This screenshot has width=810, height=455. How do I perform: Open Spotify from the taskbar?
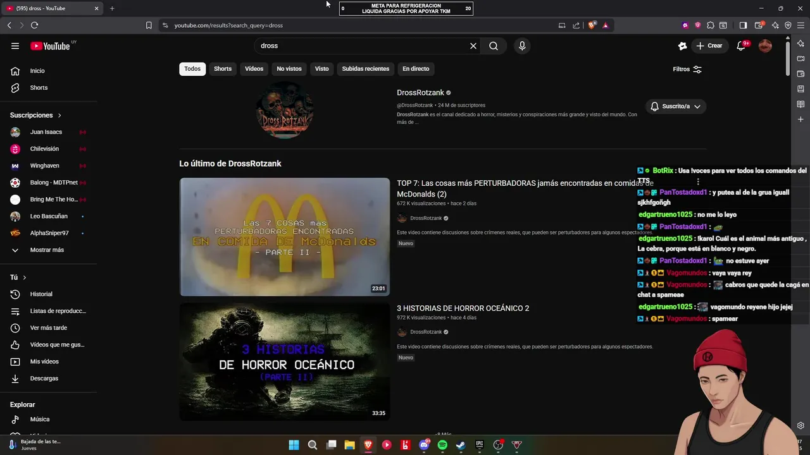[442, 445]
